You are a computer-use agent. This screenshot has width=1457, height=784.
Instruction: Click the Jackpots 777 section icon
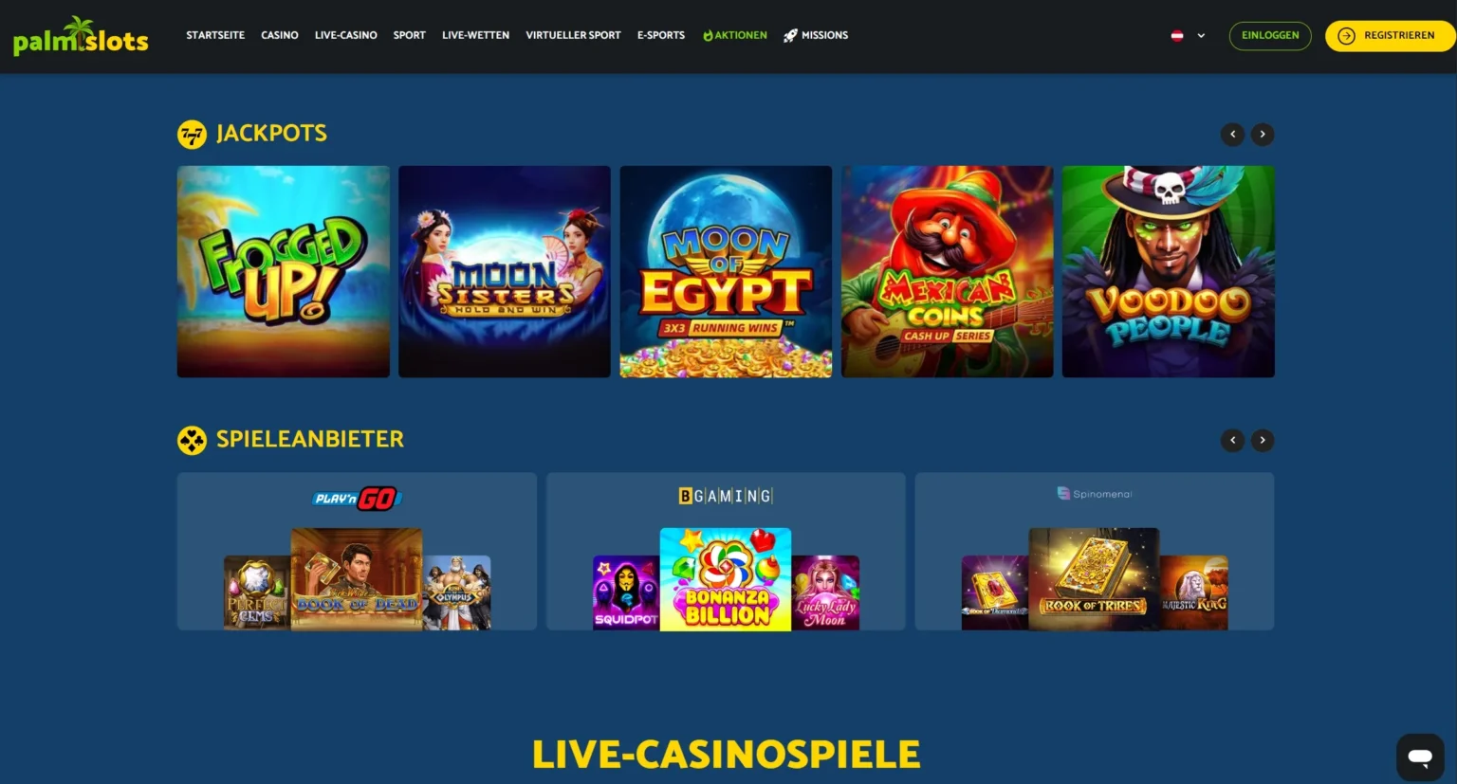(192, 135)
